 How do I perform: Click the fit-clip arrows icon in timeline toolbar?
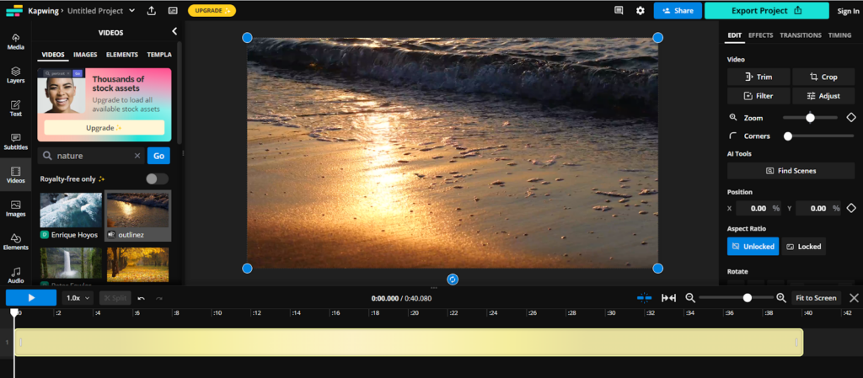tap(668, 298)
